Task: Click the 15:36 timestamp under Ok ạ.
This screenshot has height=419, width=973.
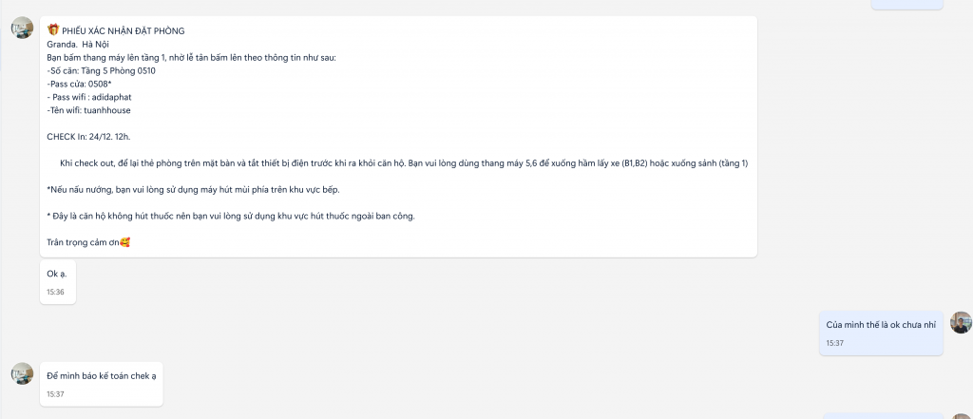Action: click(x=55, y=292)
